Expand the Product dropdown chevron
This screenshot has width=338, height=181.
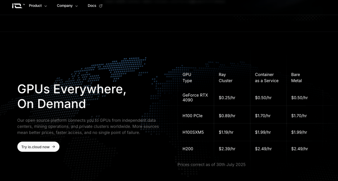pos(46,6)
